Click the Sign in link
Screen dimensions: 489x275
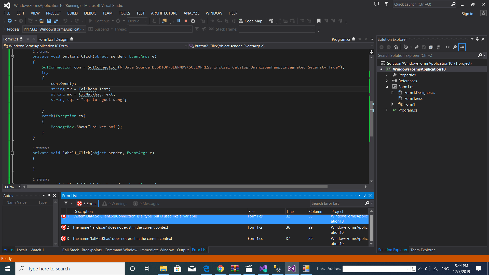pyautogui.click(x=467, y=14)
